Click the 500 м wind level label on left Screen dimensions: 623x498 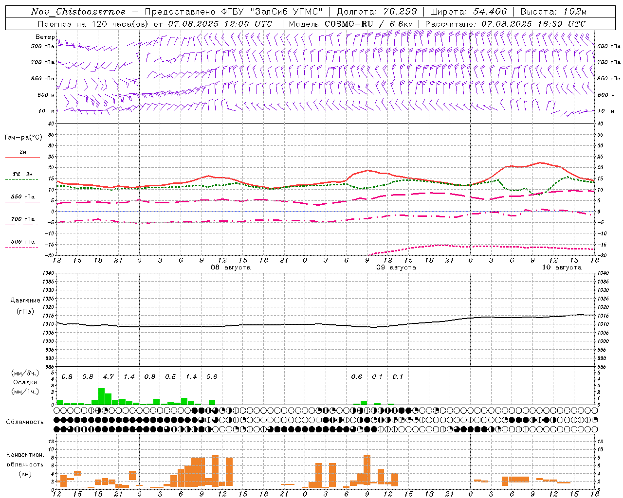tap(46, 95)
